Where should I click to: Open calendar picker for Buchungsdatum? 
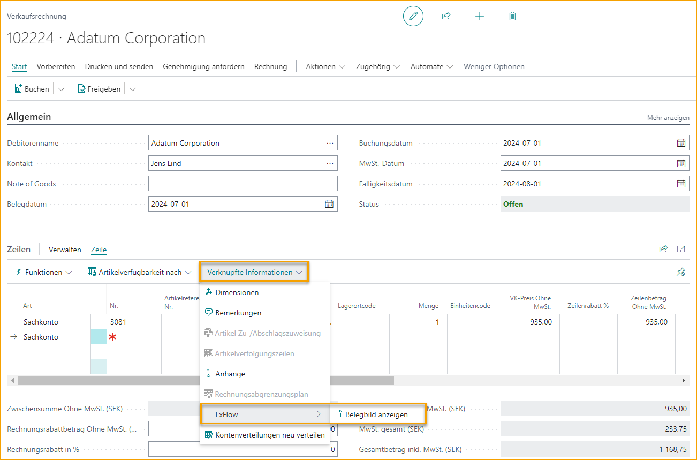(681, 143)
